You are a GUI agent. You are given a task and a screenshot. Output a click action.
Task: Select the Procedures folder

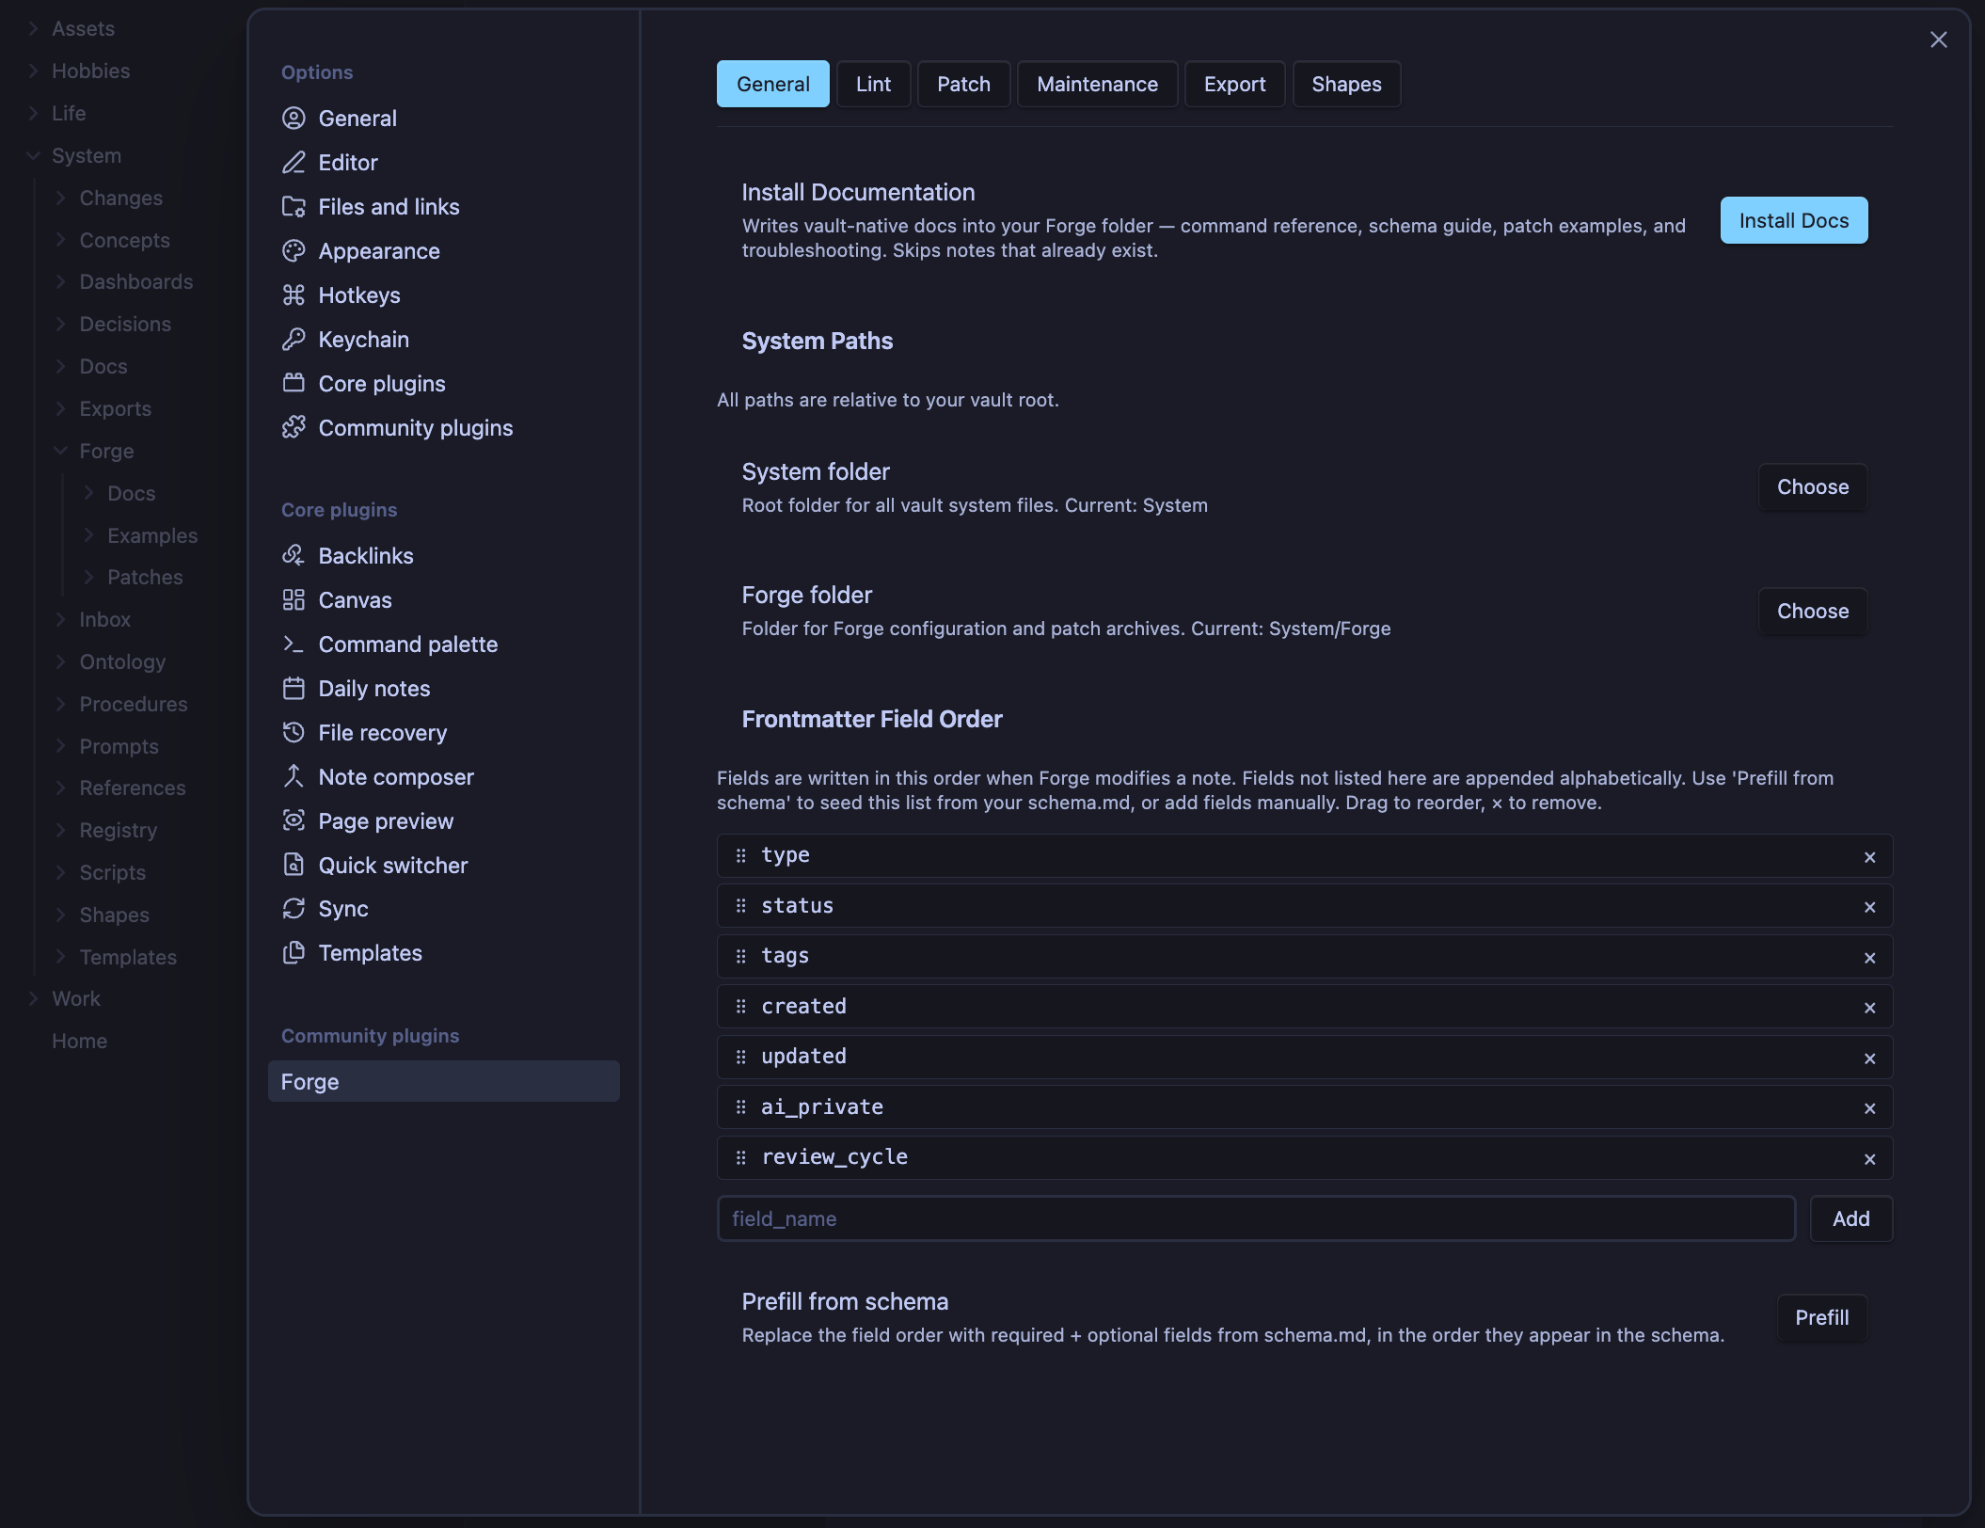[x=134, y=705]
